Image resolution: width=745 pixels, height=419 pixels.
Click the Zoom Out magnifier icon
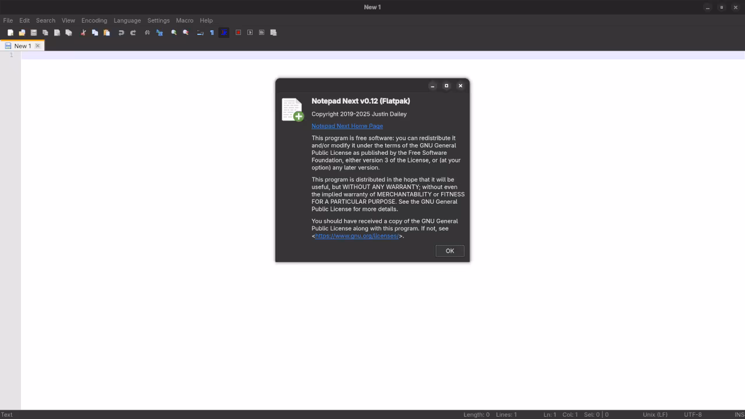click(x=186, y=33)
